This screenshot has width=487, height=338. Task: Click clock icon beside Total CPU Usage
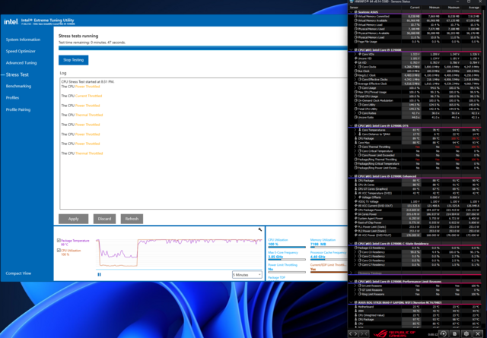pyautogui.click(x=356, y=96)
